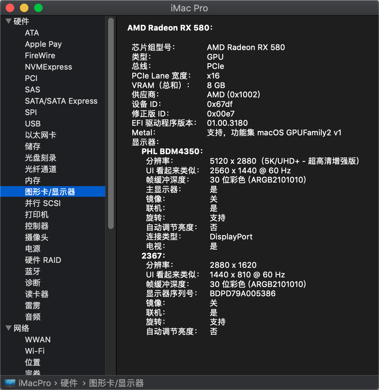379x390 pixels.
Task: Open NVMExpress hardware entry
Action: [48, 67]
